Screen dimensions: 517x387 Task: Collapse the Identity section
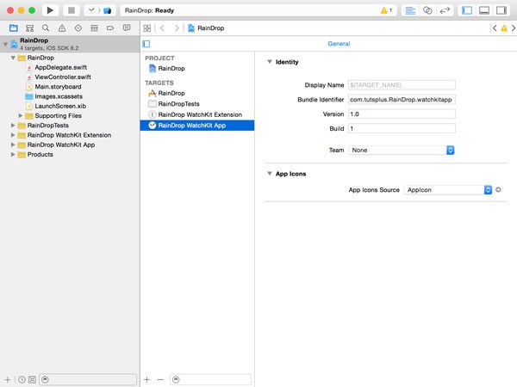(x=270, y=62)
